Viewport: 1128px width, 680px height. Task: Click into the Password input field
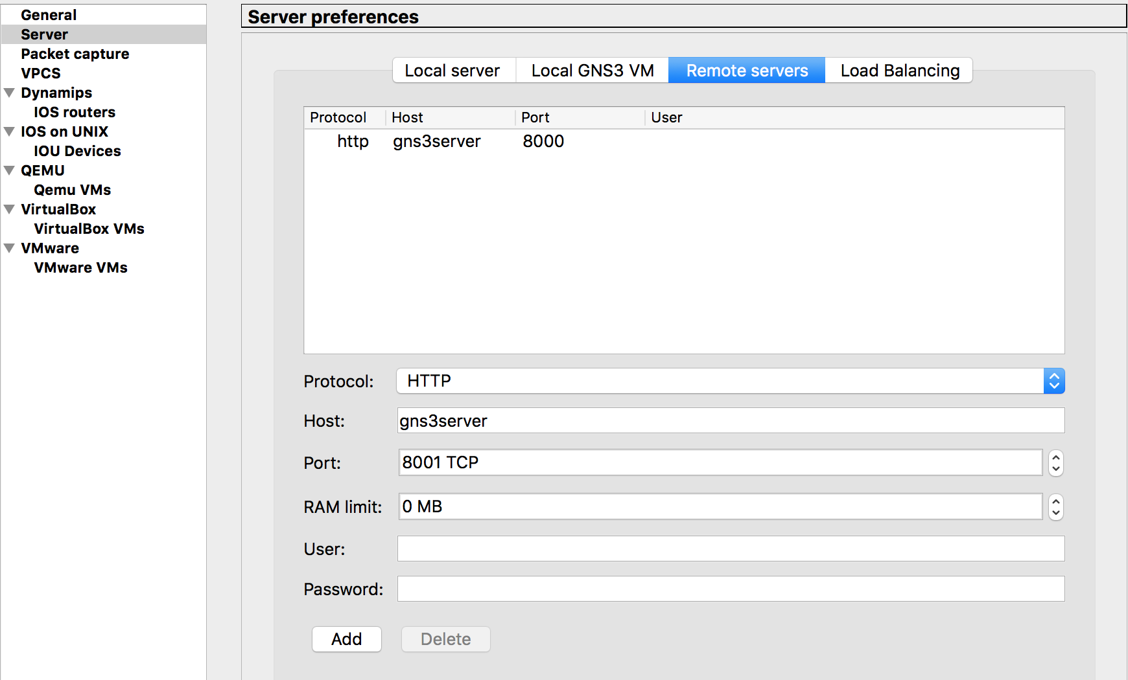click(731, 589)
